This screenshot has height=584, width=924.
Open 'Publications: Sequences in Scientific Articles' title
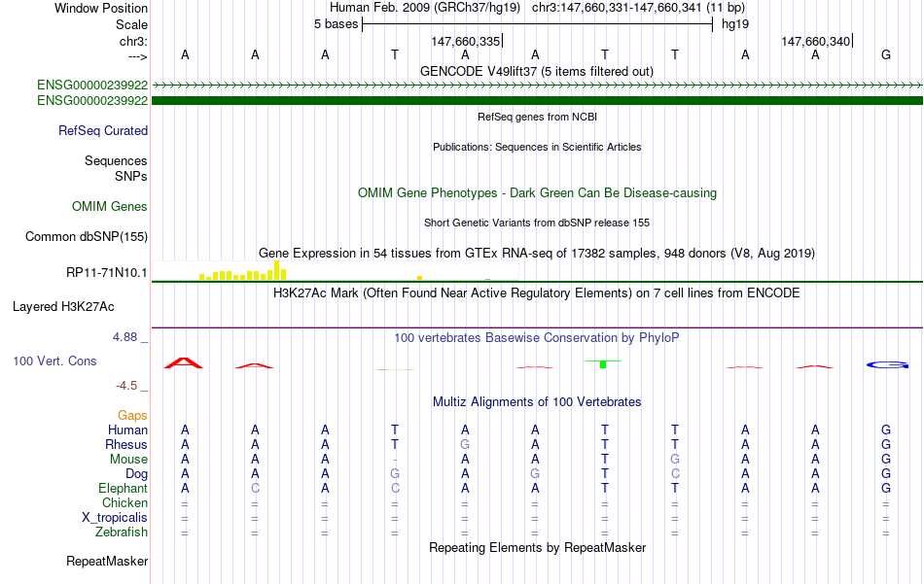pos(537,147)
